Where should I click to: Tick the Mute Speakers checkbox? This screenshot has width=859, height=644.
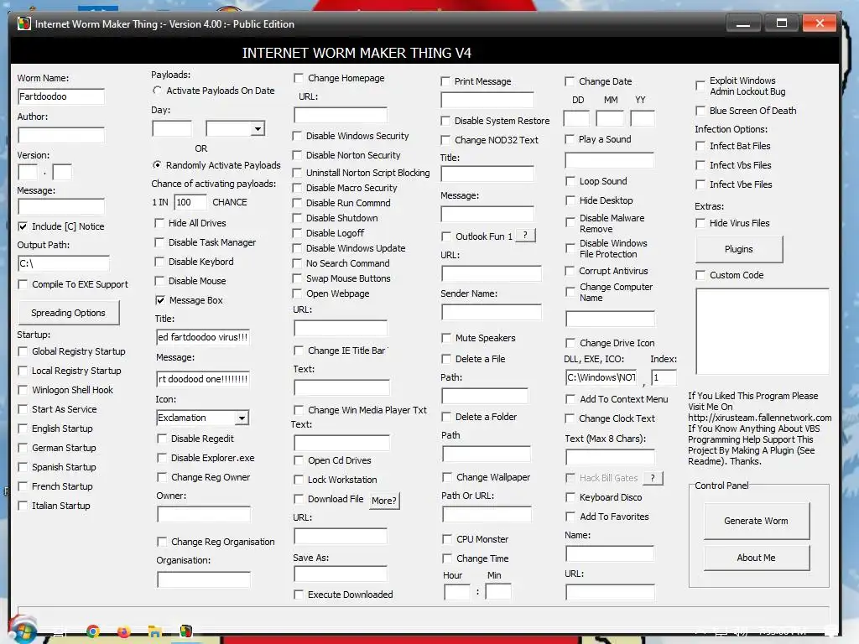point(446,338)
